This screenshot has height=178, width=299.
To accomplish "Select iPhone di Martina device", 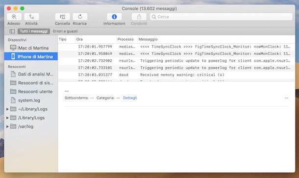I will pyautogui.click(x=31, y=56).
